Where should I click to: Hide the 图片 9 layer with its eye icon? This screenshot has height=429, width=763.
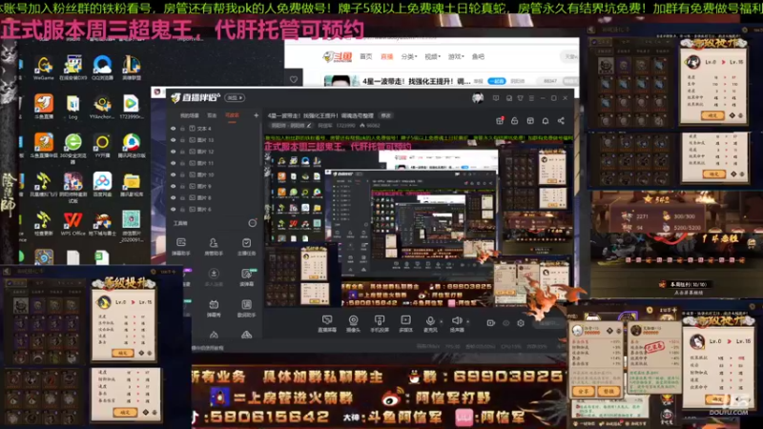coord(174,186)
